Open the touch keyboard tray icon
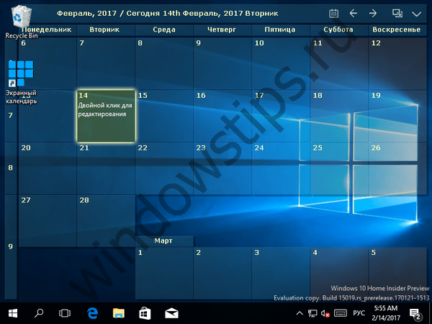 point(341,313)
